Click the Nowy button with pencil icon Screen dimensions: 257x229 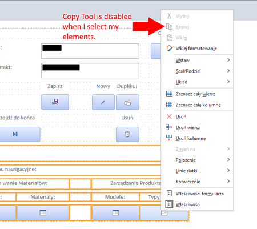coord(103,102)
